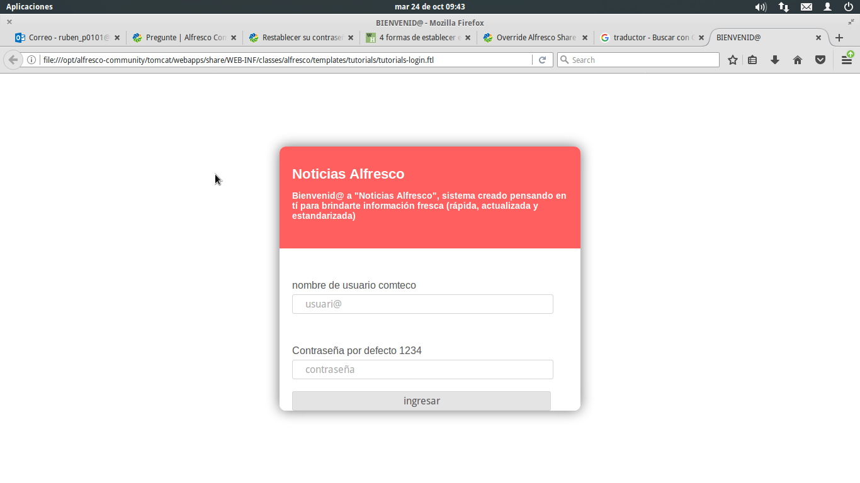This screenshot has height=483, width=860.
Task: Click the Bienvenid@ welcome paragraph text
Action: pos(429,206)
